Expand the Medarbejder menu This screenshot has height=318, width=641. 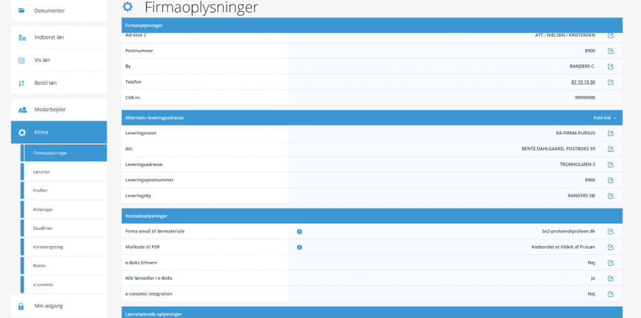(x=59, y=109)
